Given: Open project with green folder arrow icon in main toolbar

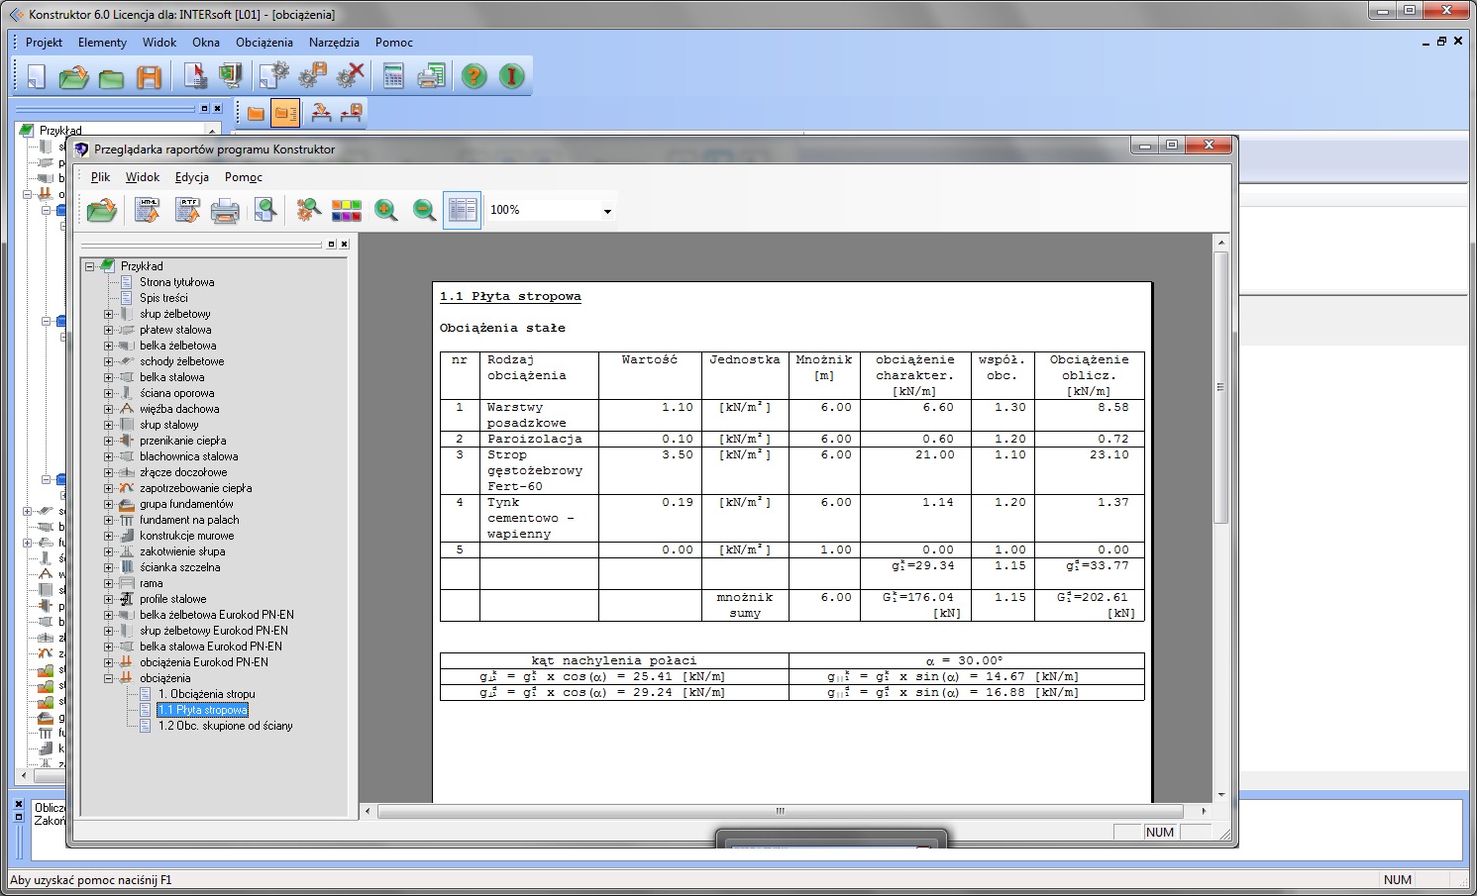Looking at the screenshot, I should coord(73,76).
